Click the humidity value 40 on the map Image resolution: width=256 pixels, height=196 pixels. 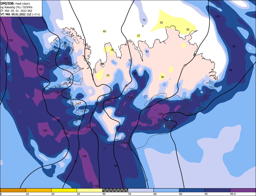click(104, 31)
